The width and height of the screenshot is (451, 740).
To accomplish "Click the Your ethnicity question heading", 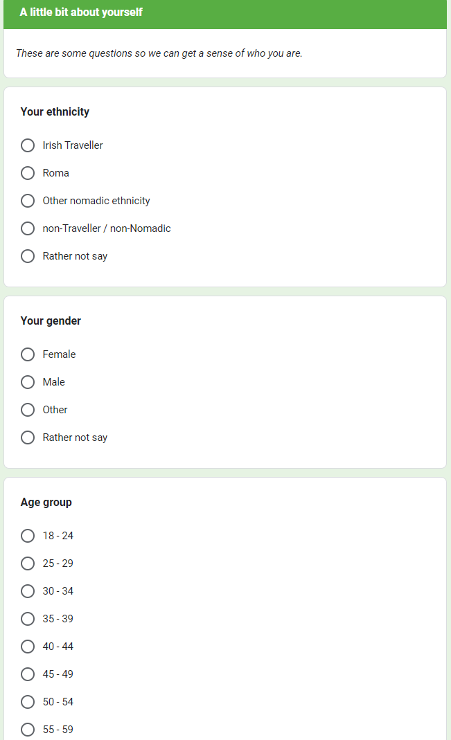I will pos(55,112).
